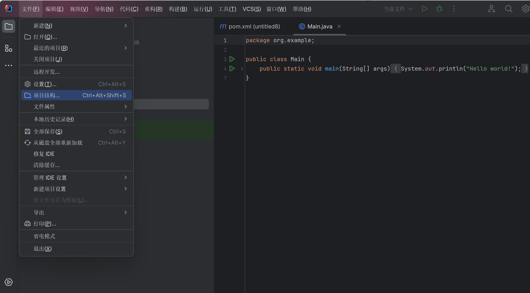530x293 pixels.
Task: Open Search Everywhere magnifier icon
Action: coord(508,9)
